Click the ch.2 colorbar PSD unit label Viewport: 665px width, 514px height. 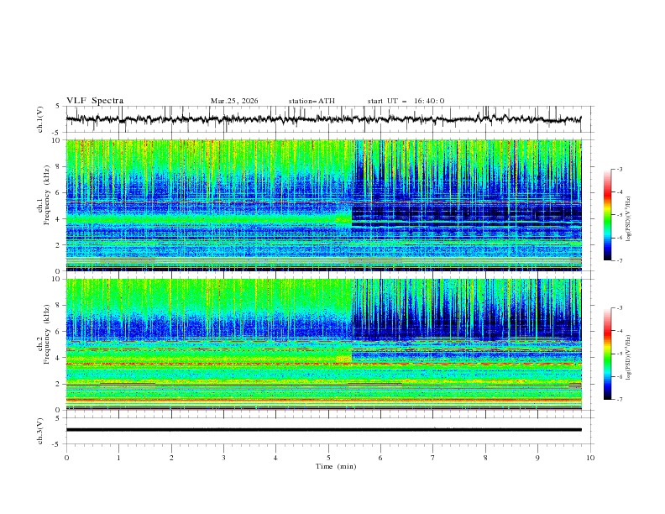coord(630,357)
